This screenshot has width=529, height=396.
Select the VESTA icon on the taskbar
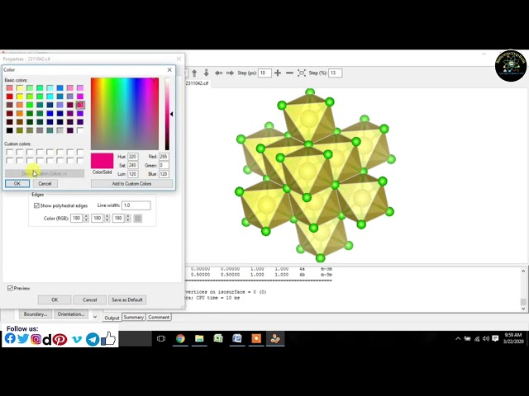click(x=275, y=338)
